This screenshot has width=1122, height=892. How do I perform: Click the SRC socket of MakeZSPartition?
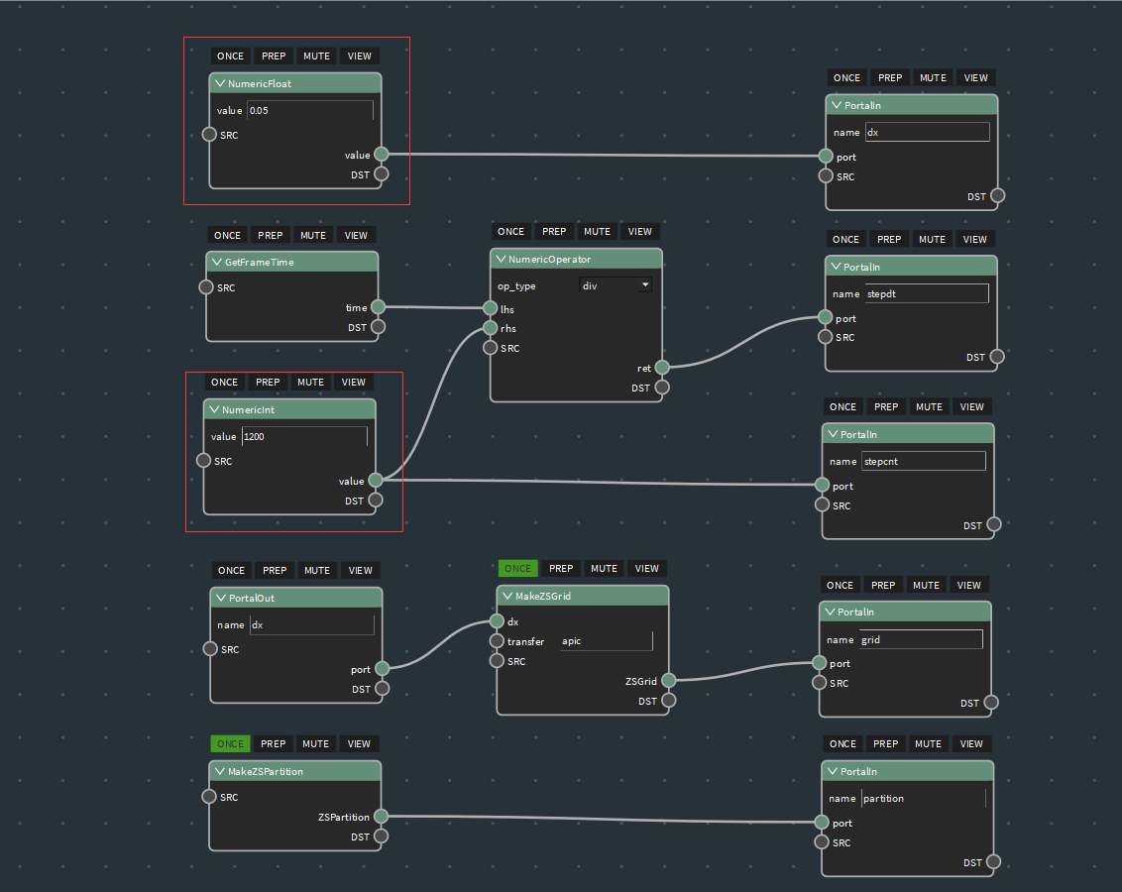pyautogui.click(x=209, y=796)
